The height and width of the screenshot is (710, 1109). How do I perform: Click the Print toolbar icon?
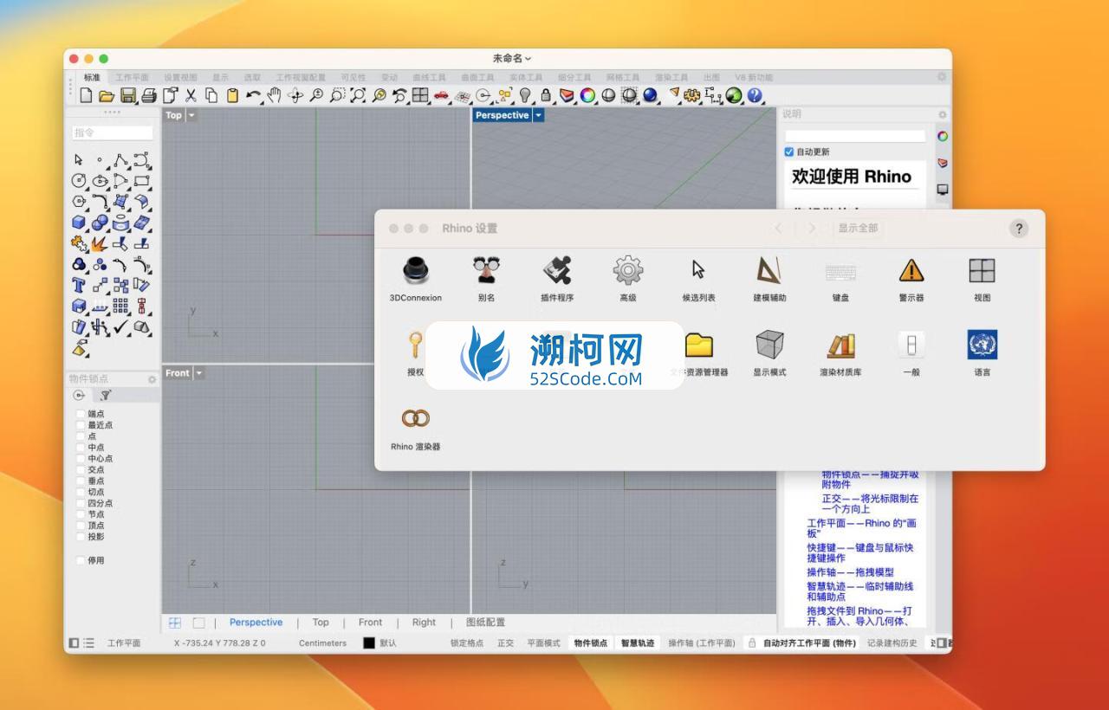(x=149, y=96)
